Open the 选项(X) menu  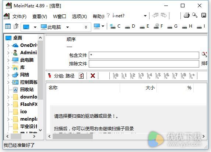pyautogui.click(x=79, y=17)
